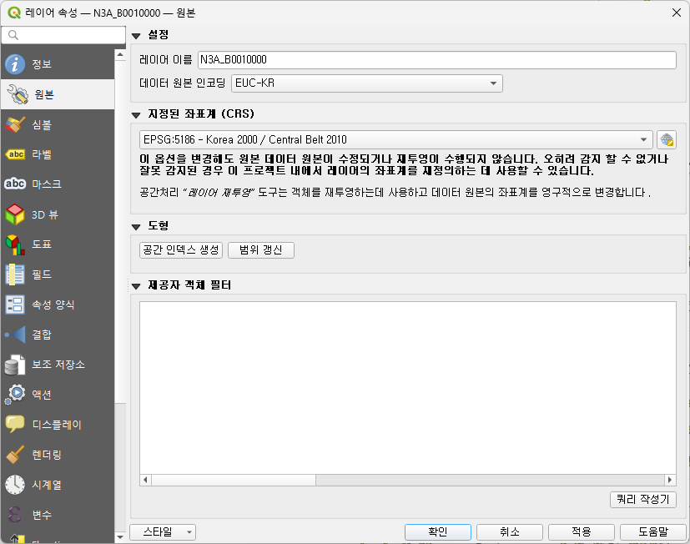Collapse the 제공자 객체 필터 section
Image resolution: width=690 pixels, height=544 pixels.
click(x=136, y=286)
